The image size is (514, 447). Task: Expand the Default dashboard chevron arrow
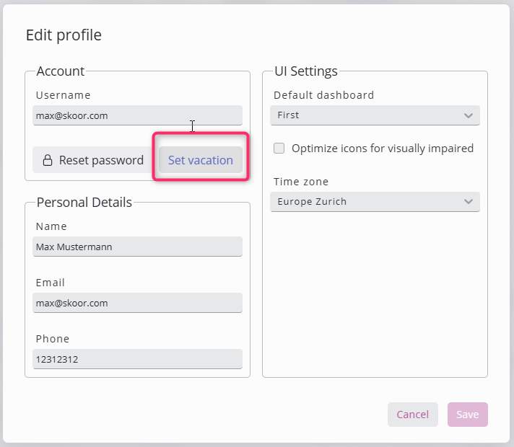[469, 115]
